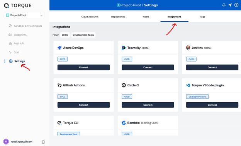The width and height of the screenshot is (241, 146).
Task: Click CI/CD tag on Bamboo card
Action: (x=127, y=134)
